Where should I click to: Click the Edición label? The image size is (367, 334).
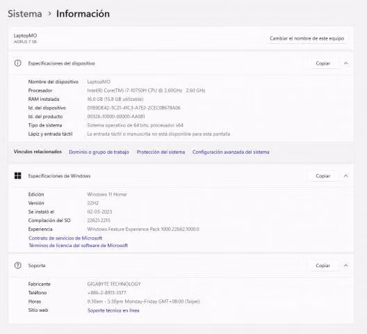[x=36, y=194]
